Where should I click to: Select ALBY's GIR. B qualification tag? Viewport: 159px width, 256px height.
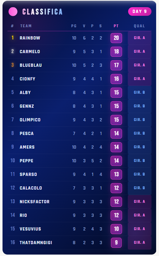pyautogui.click(x=139, y=92)
